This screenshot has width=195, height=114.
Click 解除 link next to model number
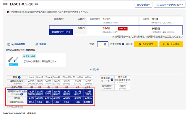pos(36,4)
